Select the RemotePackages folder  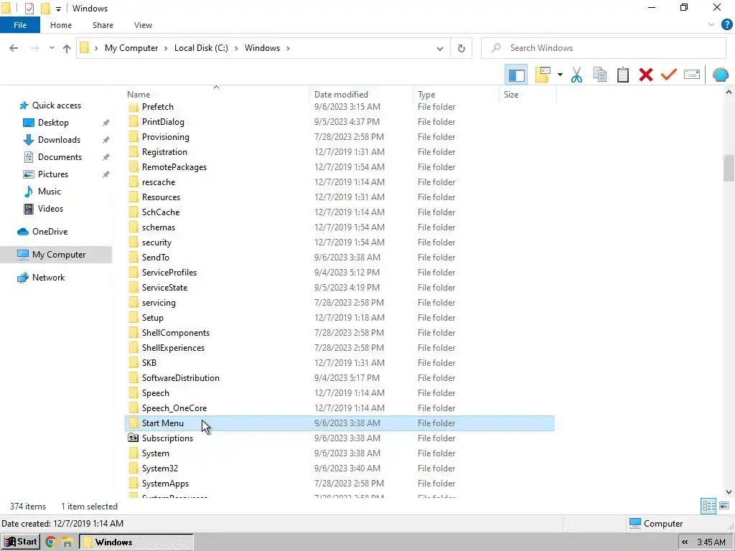coord(174,167)
